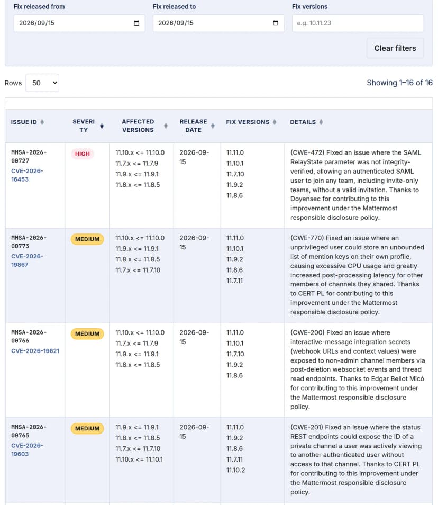The height and width of the screenshot is (505, 438).
Task: Click MEDIUM badge for MMSA-2026-00773
Action: pos(87,239)
